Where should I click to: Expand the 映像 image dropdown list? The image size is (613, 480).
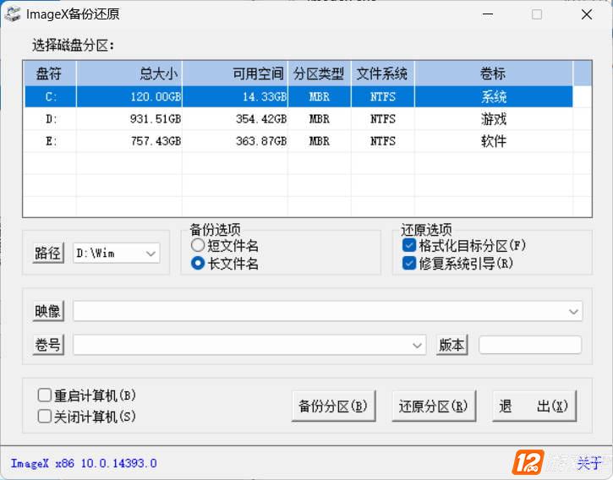[x=573, y=312]
